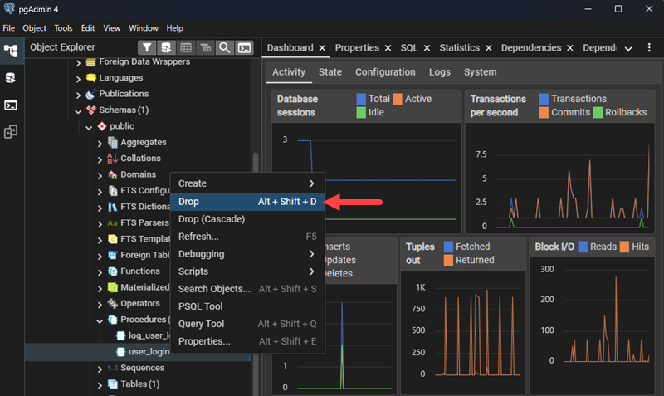Open the Tools menu in menu bar

click(64, 27)
